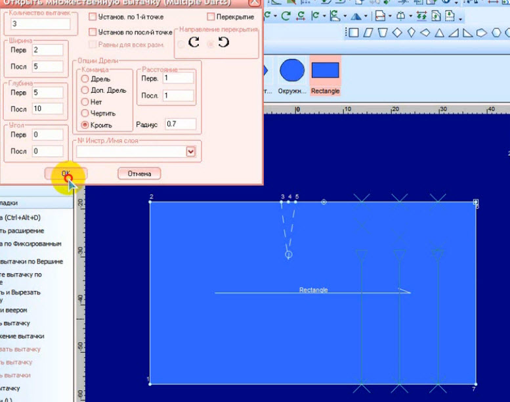The image size is (510, 402).
Task: Select the rotate around vertical line tool
Action: (315, 15)
